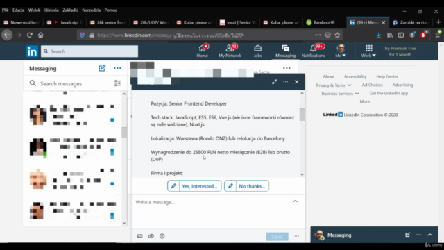Choose the Yes, interested... quick reply
The width and height of the screenshot is (444, 250).
point(194,186)
